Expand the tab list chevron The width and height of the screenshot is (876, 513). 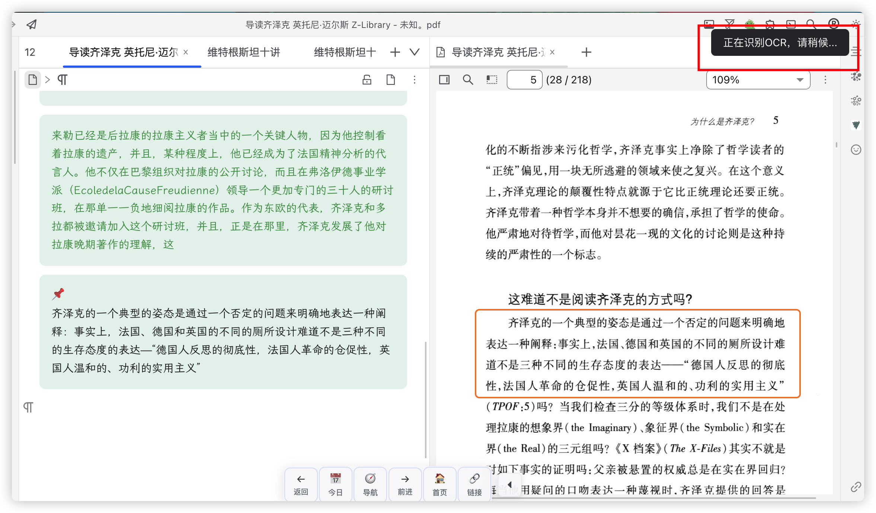click(415, 52)
